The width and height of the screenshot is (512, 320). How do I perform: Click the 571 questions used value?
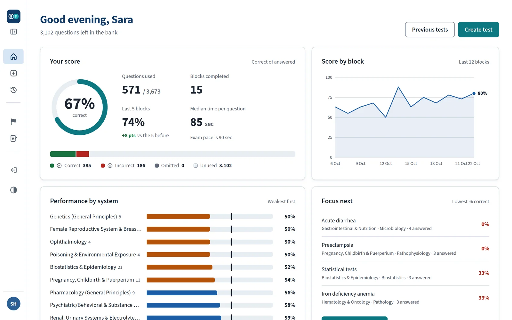coord(131,90)
